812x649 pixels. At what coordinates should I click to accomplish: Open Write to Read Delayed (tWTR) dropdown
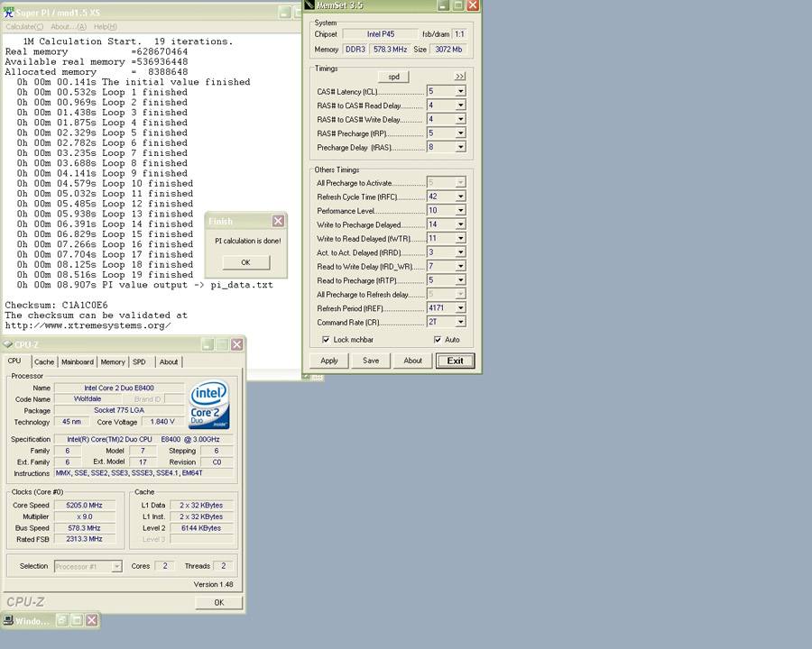point(460,238)
